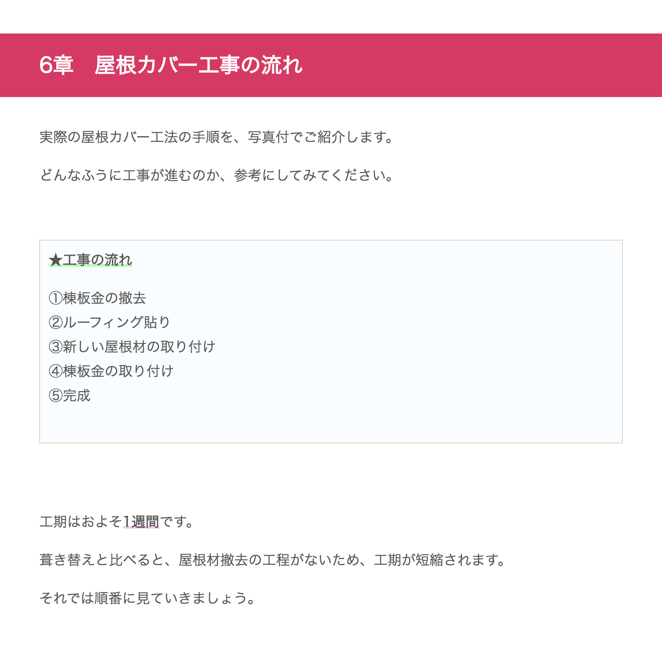Click the sentence starting 工期はおよそ
This screenshot has height=650, width=662.
pos(117,521)
